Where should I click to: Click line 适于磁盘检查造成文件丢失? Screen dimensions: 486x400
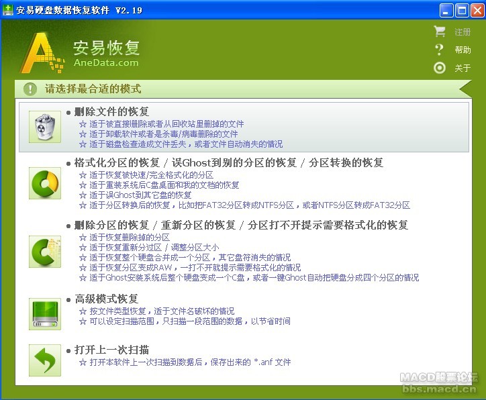tap(186, 144)
